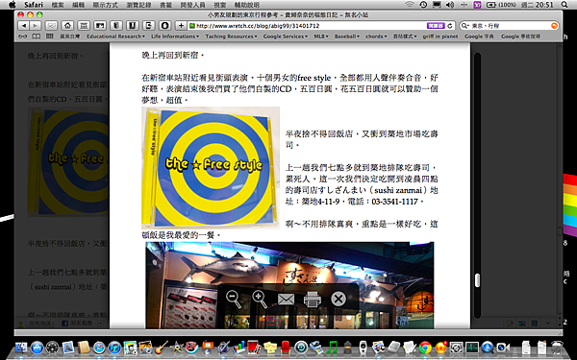Open the Top Sites grid icon
Image resolution: width=577 pixels, height=360 pixels.
pos(50,36)
